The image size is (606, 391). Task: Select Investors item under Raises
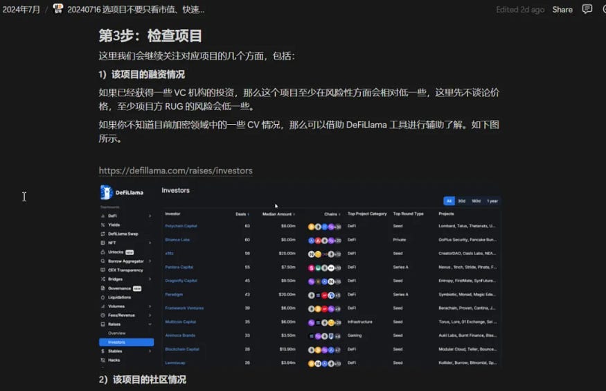point(126,342)
